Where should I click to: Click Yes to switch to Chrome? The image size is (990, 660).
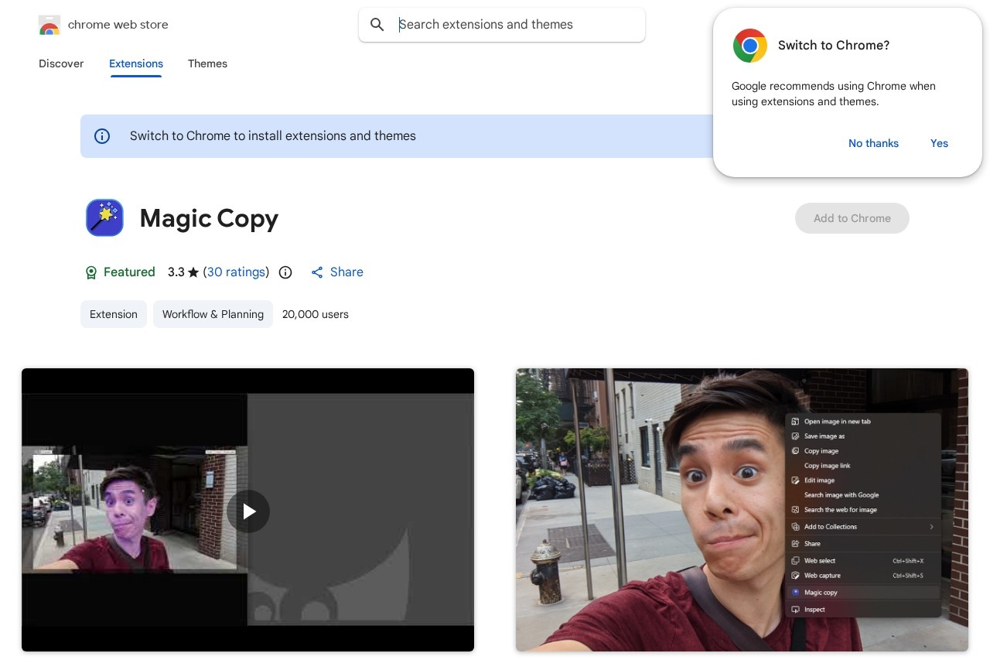(939, 143)
